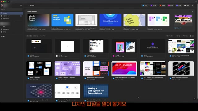Open the Material Design Icons resource
Image resolution: width=198 pixels, height=111 pixels.
[110, 20]
